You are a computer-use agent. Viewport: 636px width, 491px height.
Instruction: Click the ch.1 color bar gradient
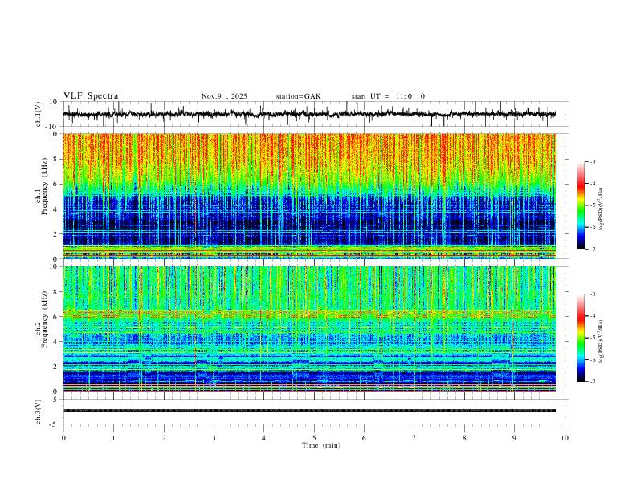[581, 205]
